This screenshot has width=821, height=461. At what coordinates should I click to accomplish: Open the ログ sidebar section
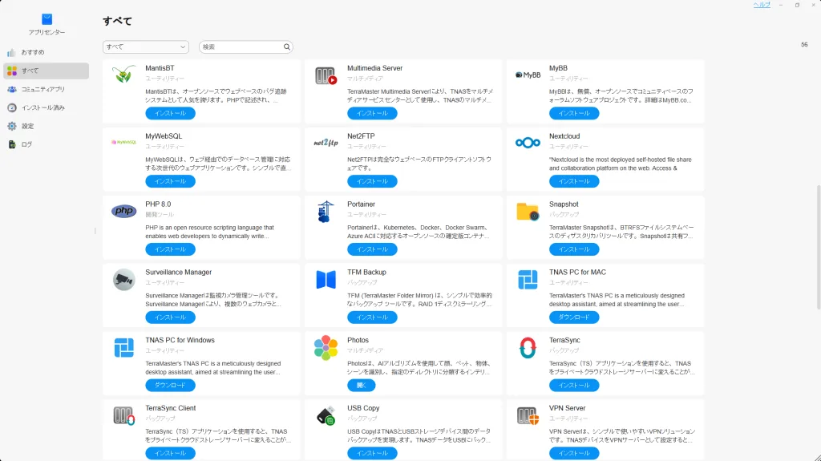(46, 144)
